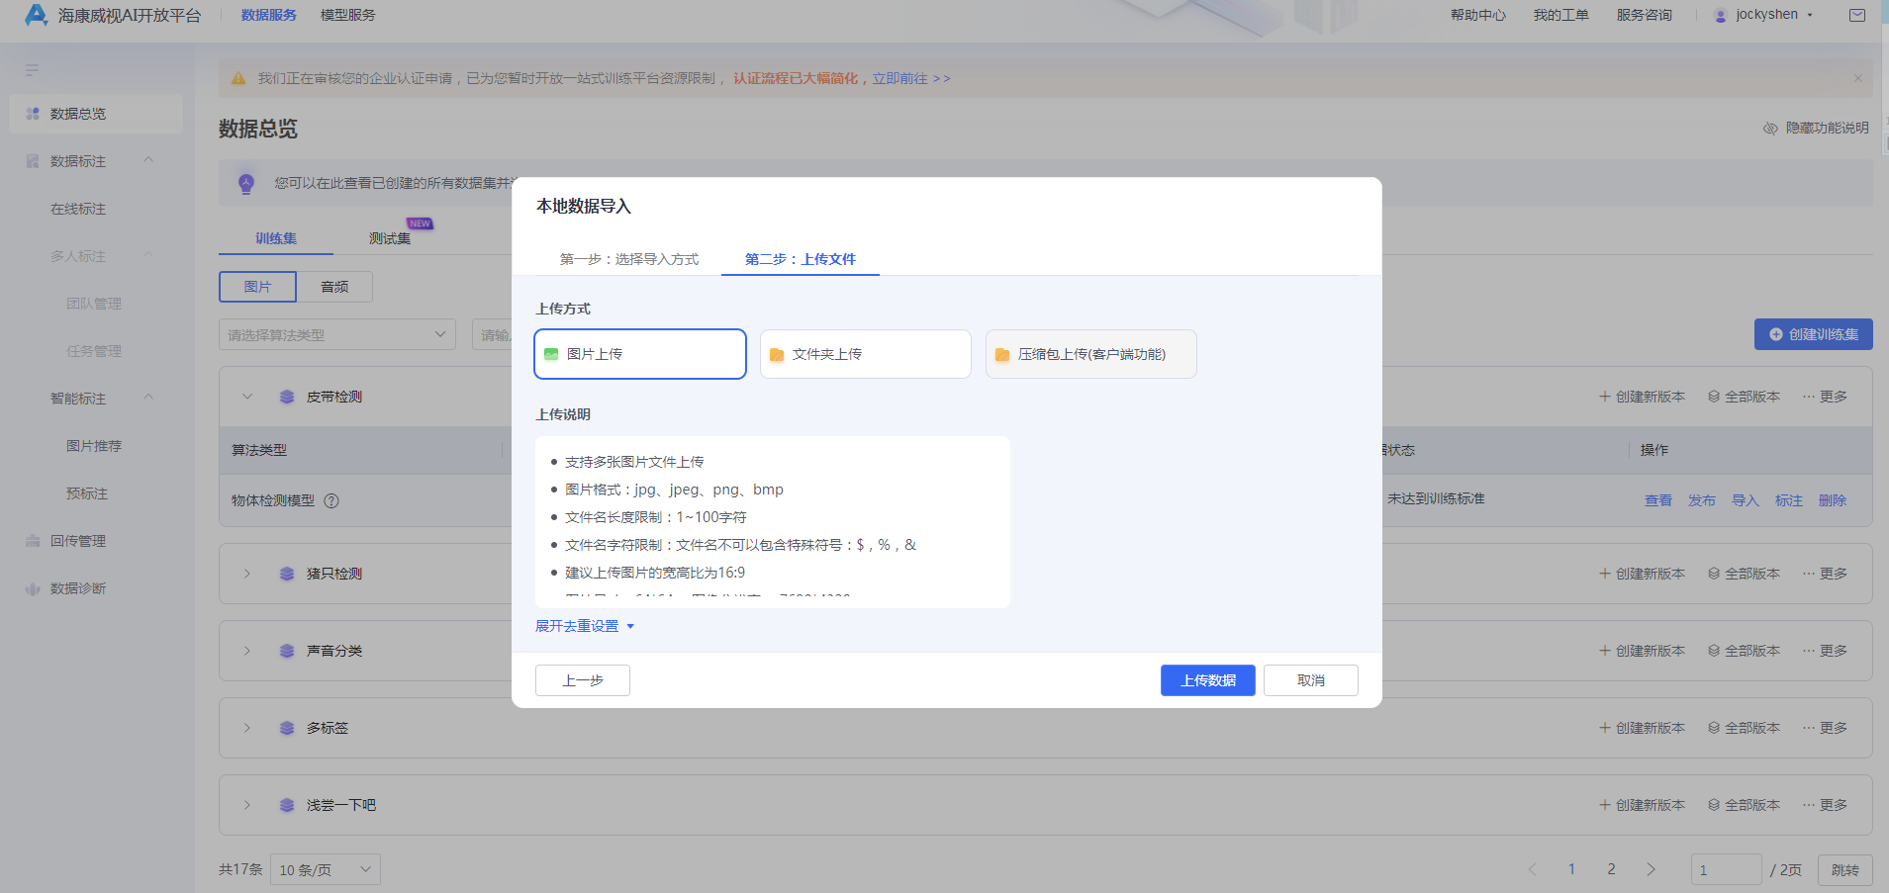Click 创建新版本 for the 猪只检测 dataset
Screen dimensions: 1889x893
1643,573
